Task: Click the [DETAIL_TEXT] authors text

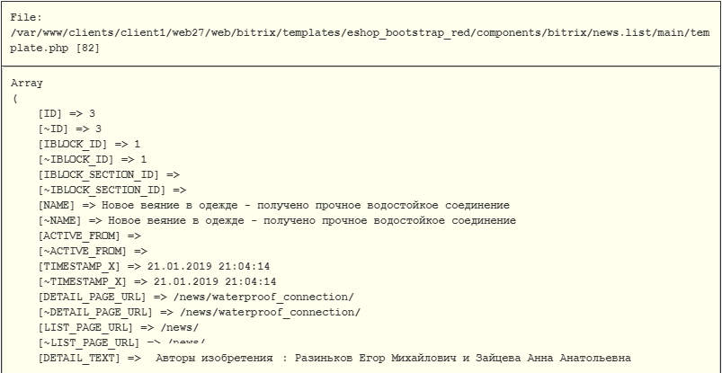Action: [393, 358]
